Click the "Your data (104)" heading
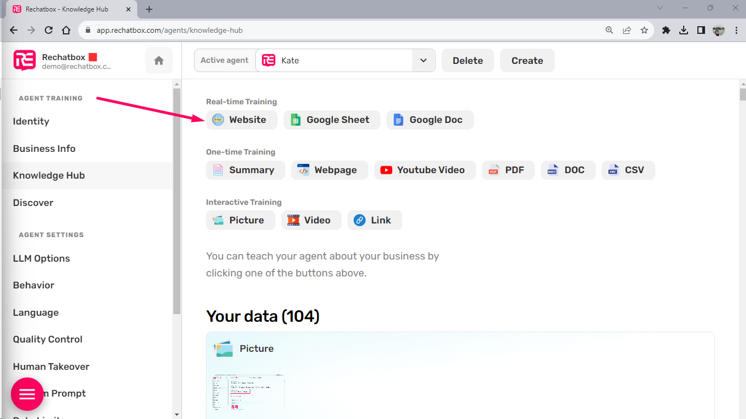The image size is (746, 419). [263, 316]
